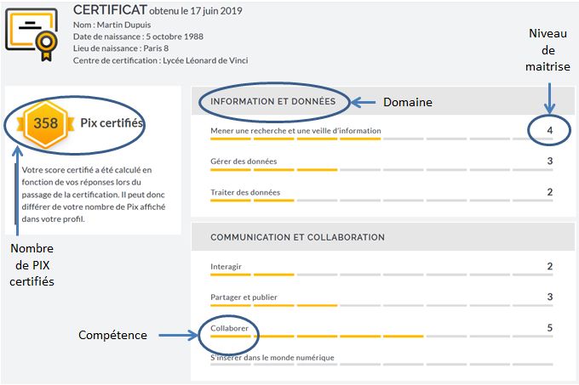This screenshot has height=385, width=579.
Task: Click level 3 for 'Partager et publier'
Action: (550, 297)
